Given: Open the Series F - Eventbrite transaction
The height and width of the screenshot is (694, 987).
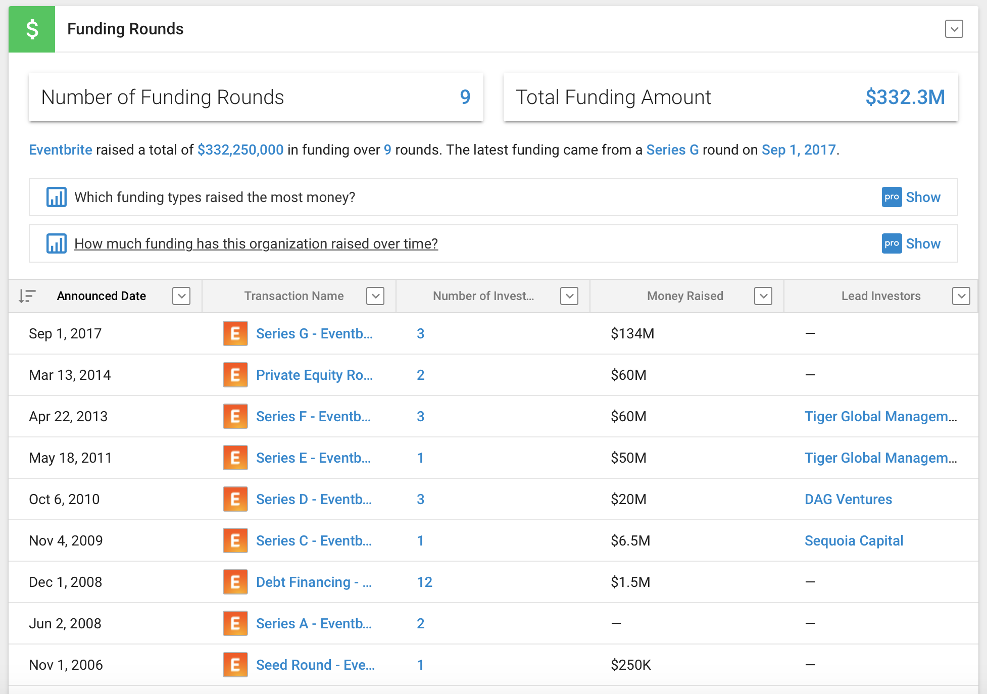Looking at the screenshot, I should tap(313, 416).
